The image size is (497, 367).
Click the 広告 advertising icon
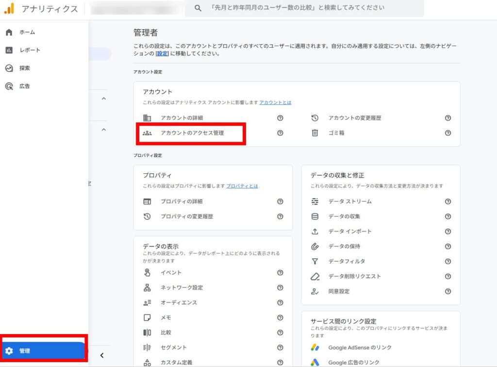[x=9, y=86]
